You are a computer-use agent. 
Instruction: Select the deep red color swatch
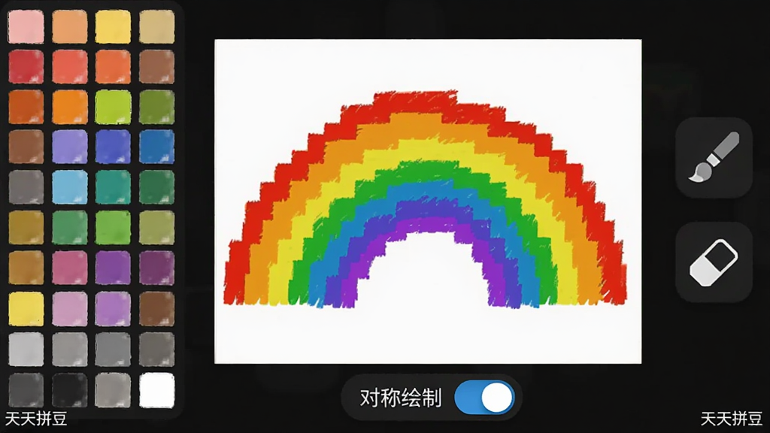tap(26, 67)
